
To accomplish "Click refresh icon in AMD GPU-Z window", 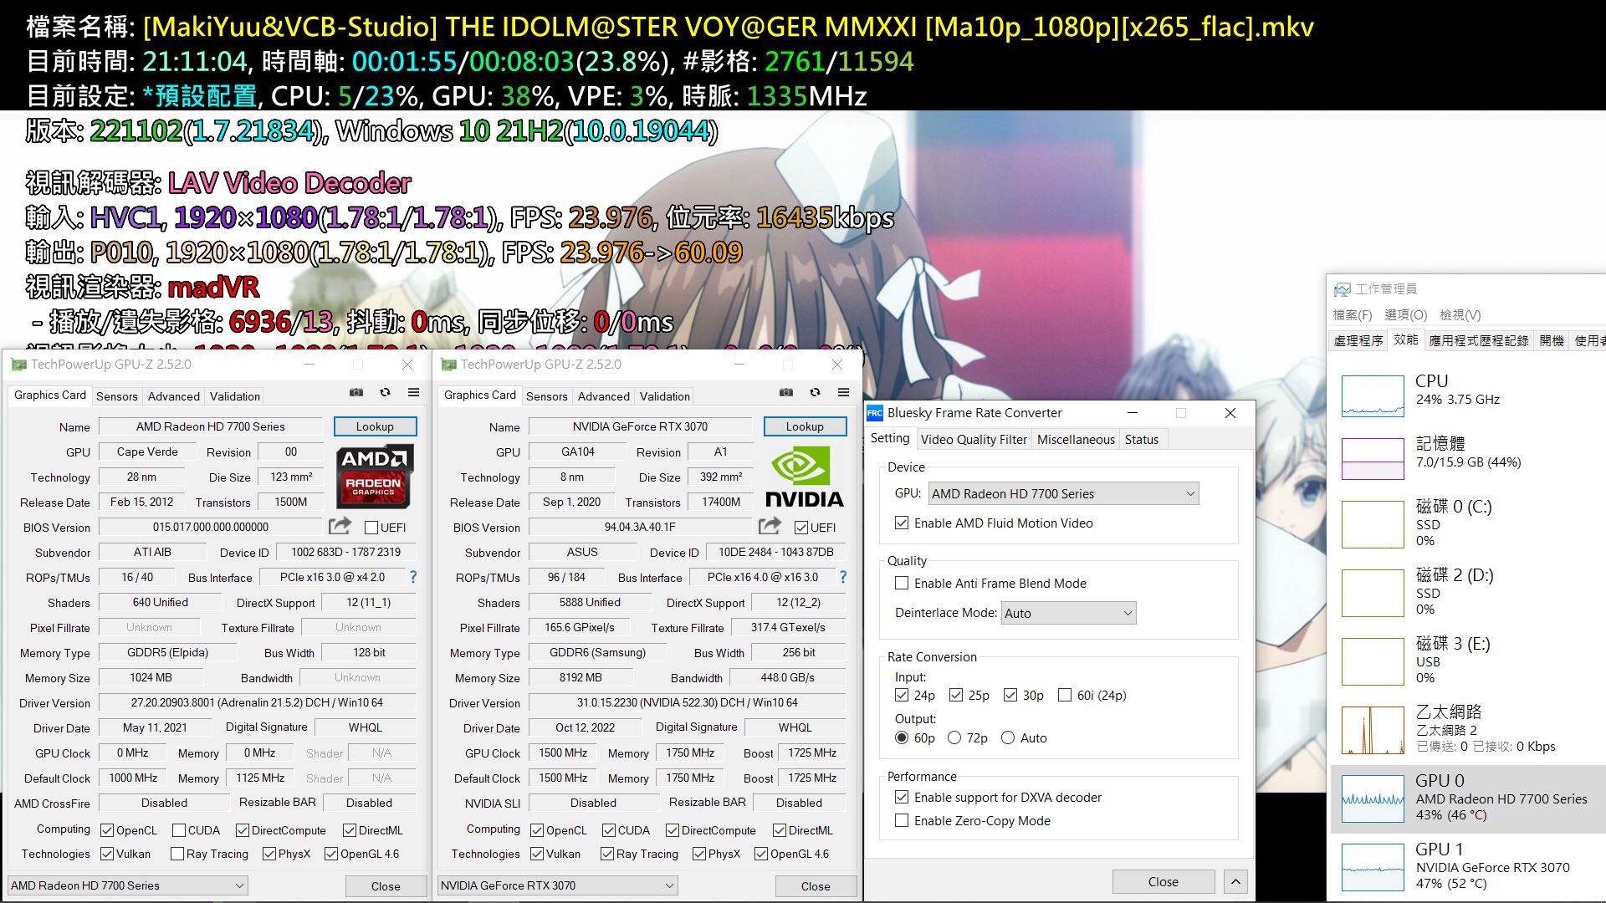I will 385,392.
